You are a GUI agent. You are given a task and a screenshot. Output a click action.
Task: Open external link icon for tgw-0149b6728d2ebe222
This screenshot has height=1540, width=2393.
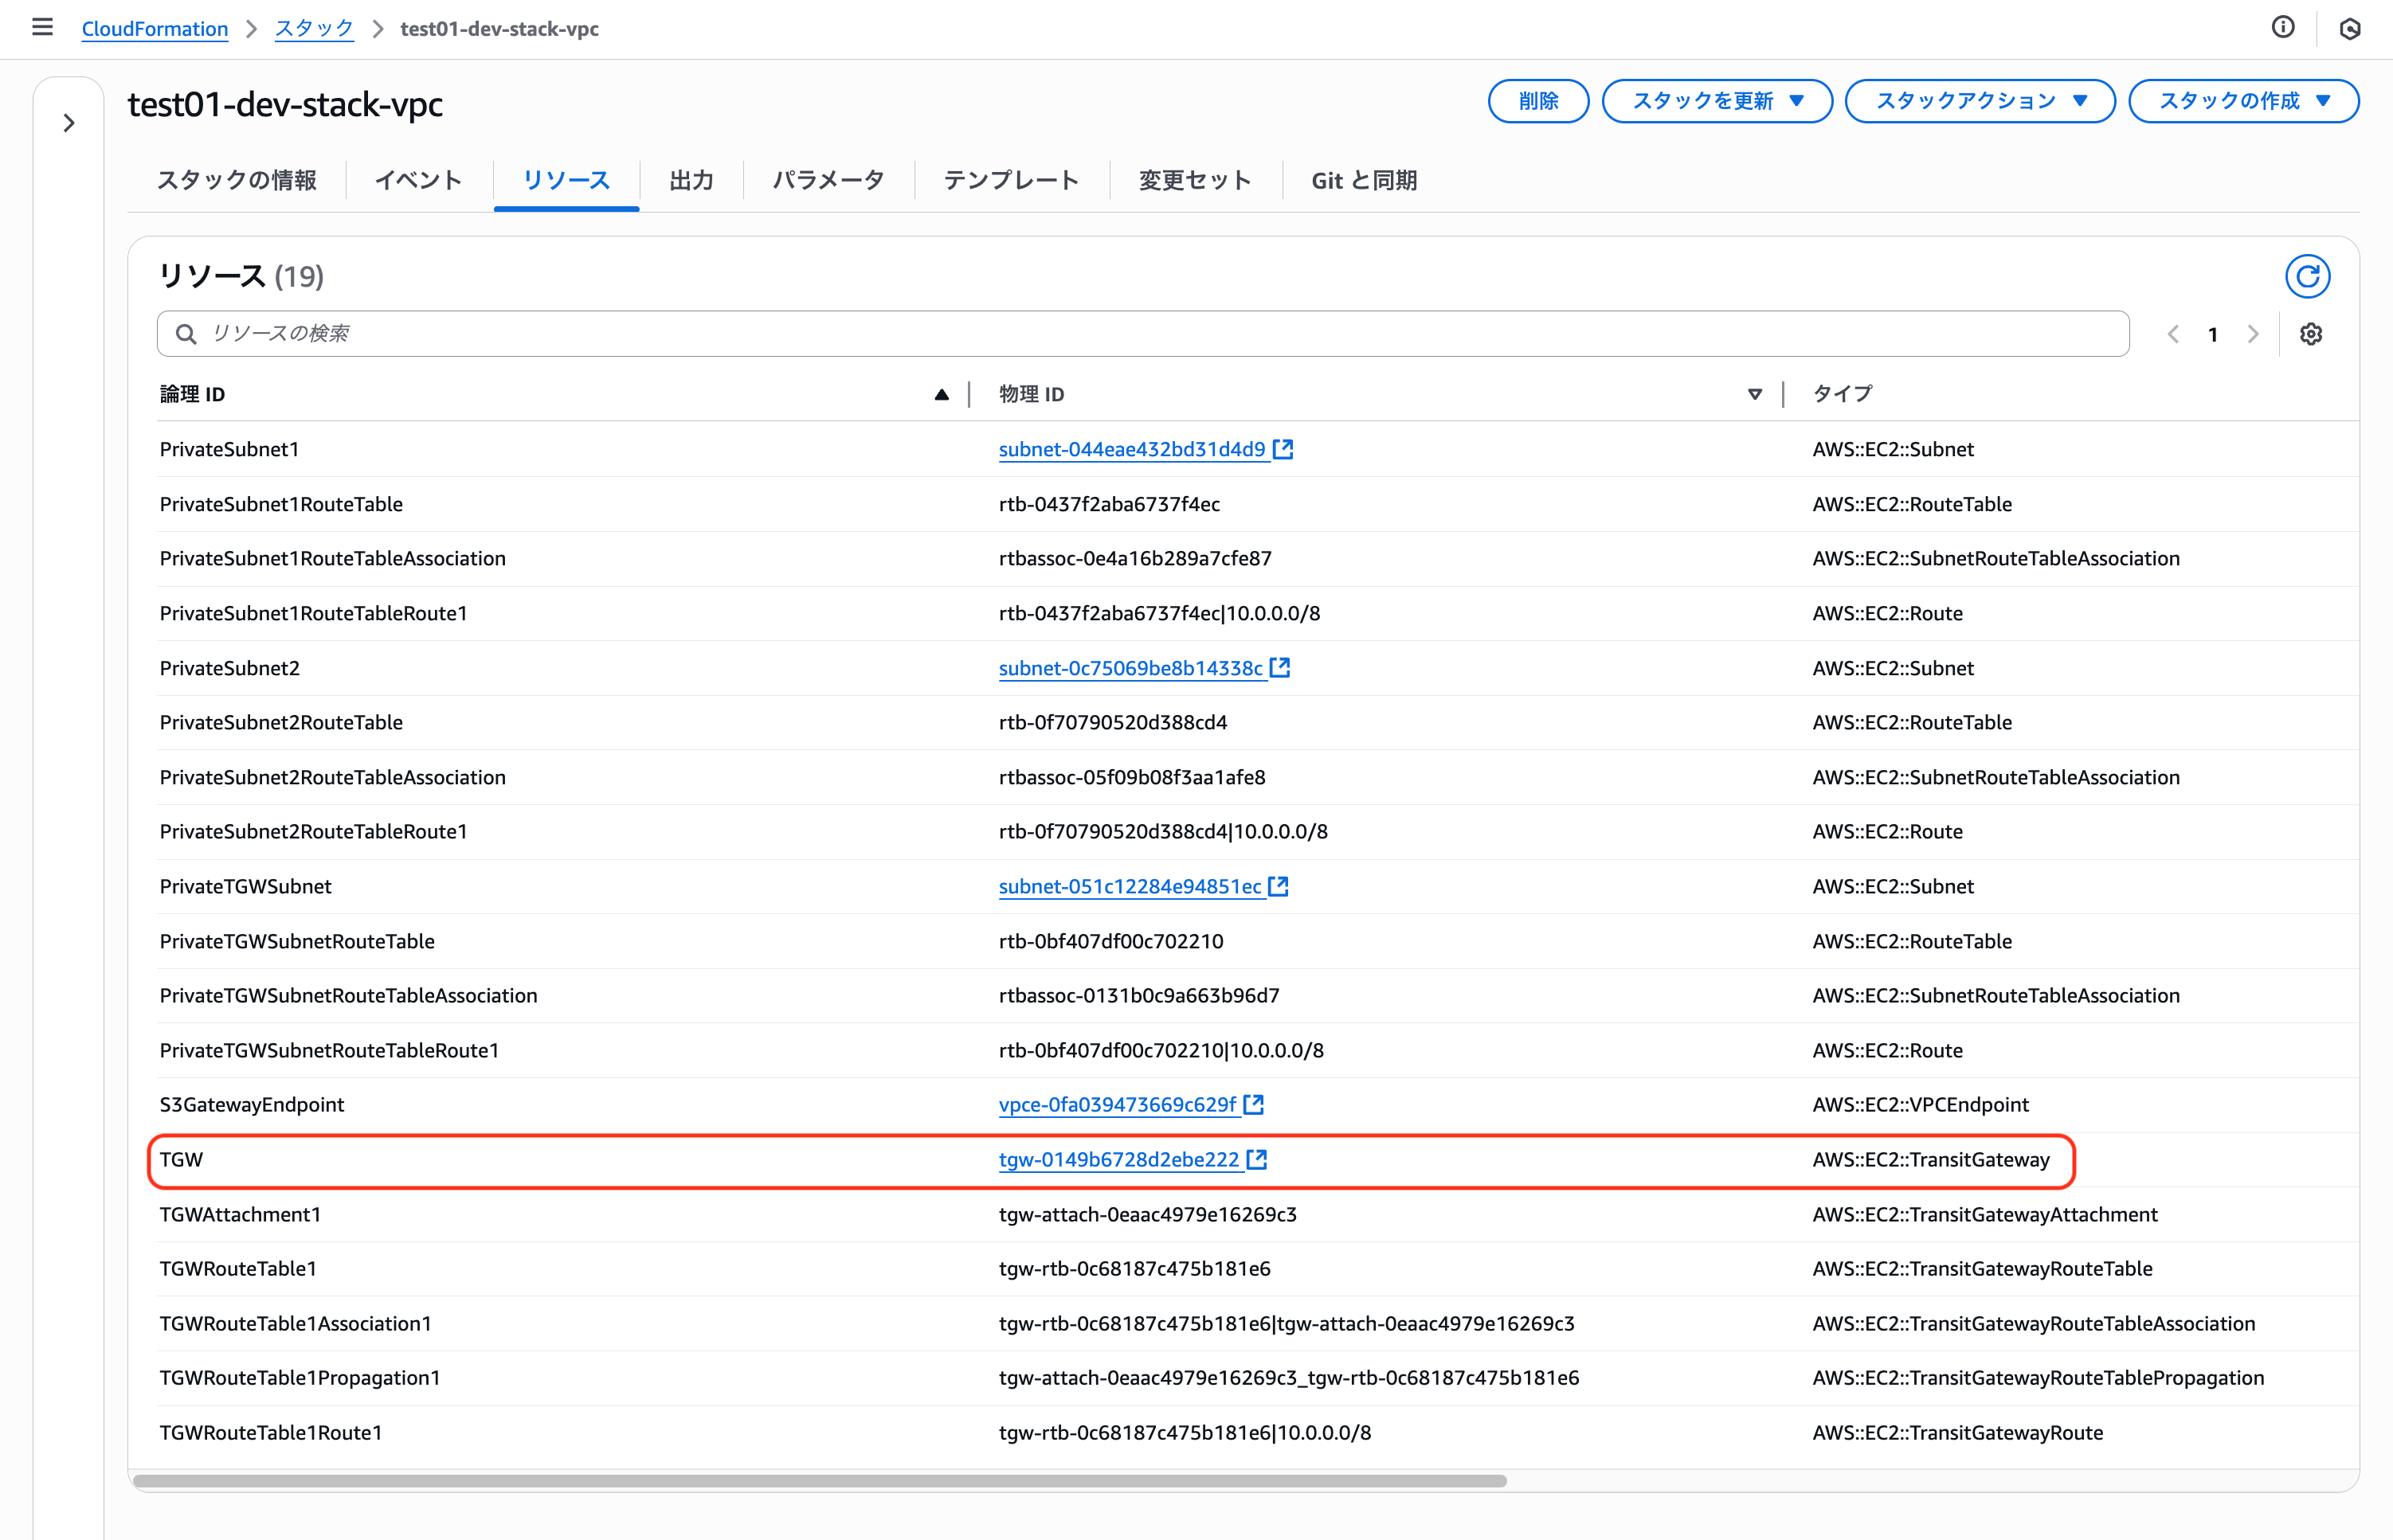(1258, 1159)
